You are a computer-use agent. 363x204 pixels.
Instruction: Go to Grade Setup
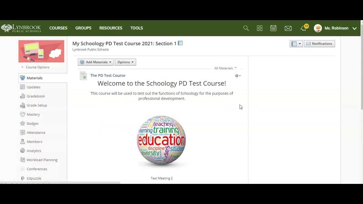point(37,105)
